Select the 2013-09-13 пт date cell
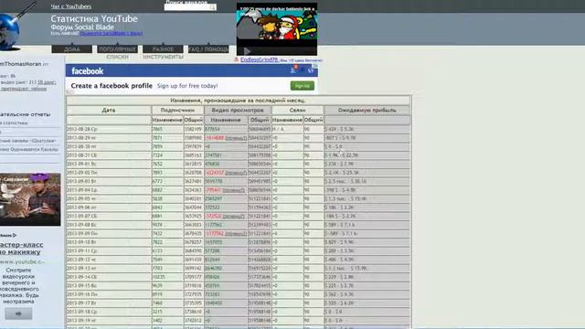Image resolution: width=585 pixels, height=329 pixels. coord(109,268)
